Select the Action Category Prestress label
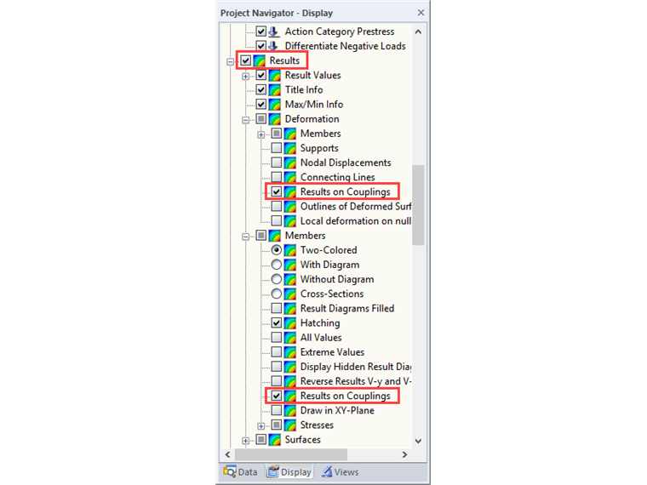Screen dimensions: 647x485 [340, 31]
